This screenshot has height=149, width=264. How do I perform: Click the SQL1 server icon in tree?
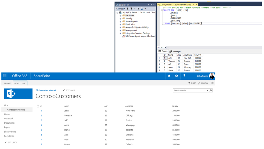[x=121, y=12]
